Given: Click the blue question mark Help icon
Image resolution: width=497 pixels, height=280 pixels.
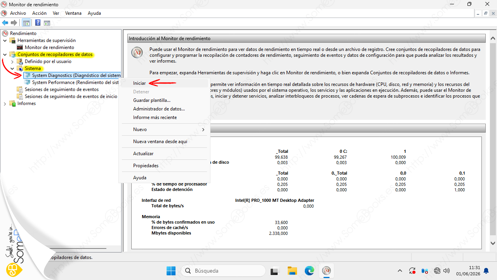Looking at the screenshot, I should pos(38,23).
